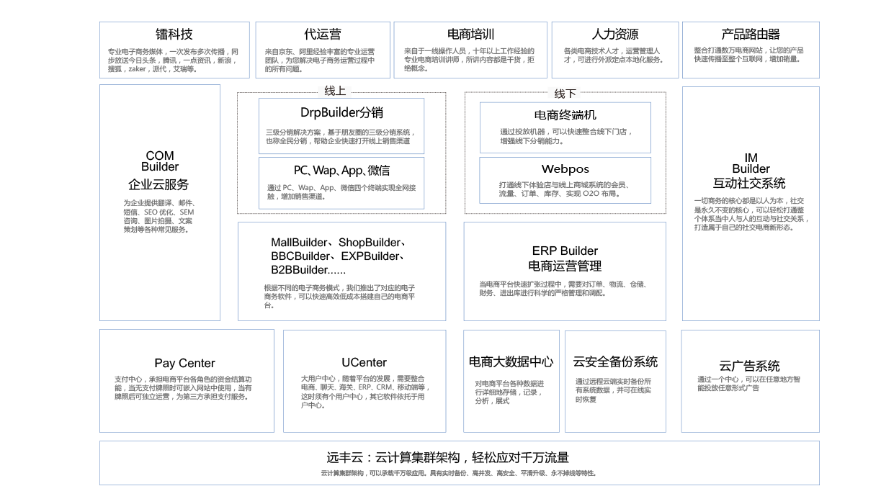Click description starting 对电商平台各种数据
This screenshot has width=881, height=504.
pos(509,392)
